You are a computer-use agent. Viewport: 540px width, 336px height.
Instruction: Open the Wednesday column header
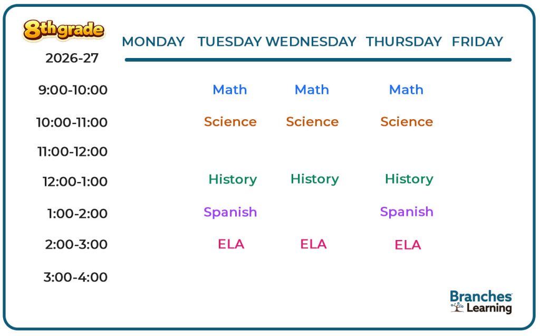[311, 42]
